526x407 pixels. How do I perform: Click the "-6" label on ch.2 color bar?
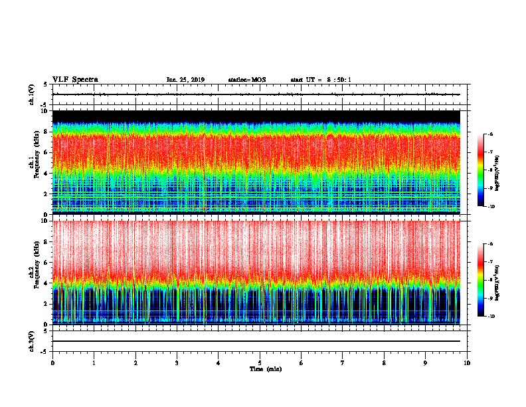490,244
